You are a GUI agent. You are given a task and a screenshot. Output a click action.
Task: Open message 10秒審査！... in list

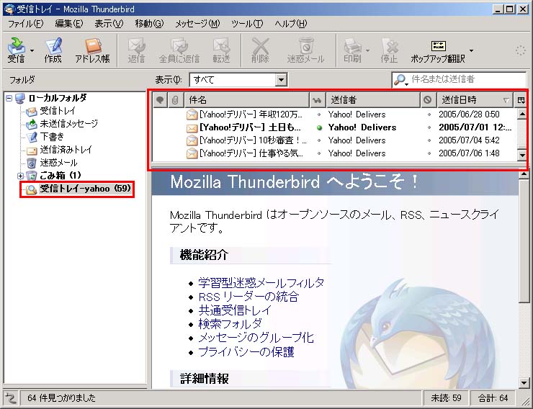coord(253,140)
